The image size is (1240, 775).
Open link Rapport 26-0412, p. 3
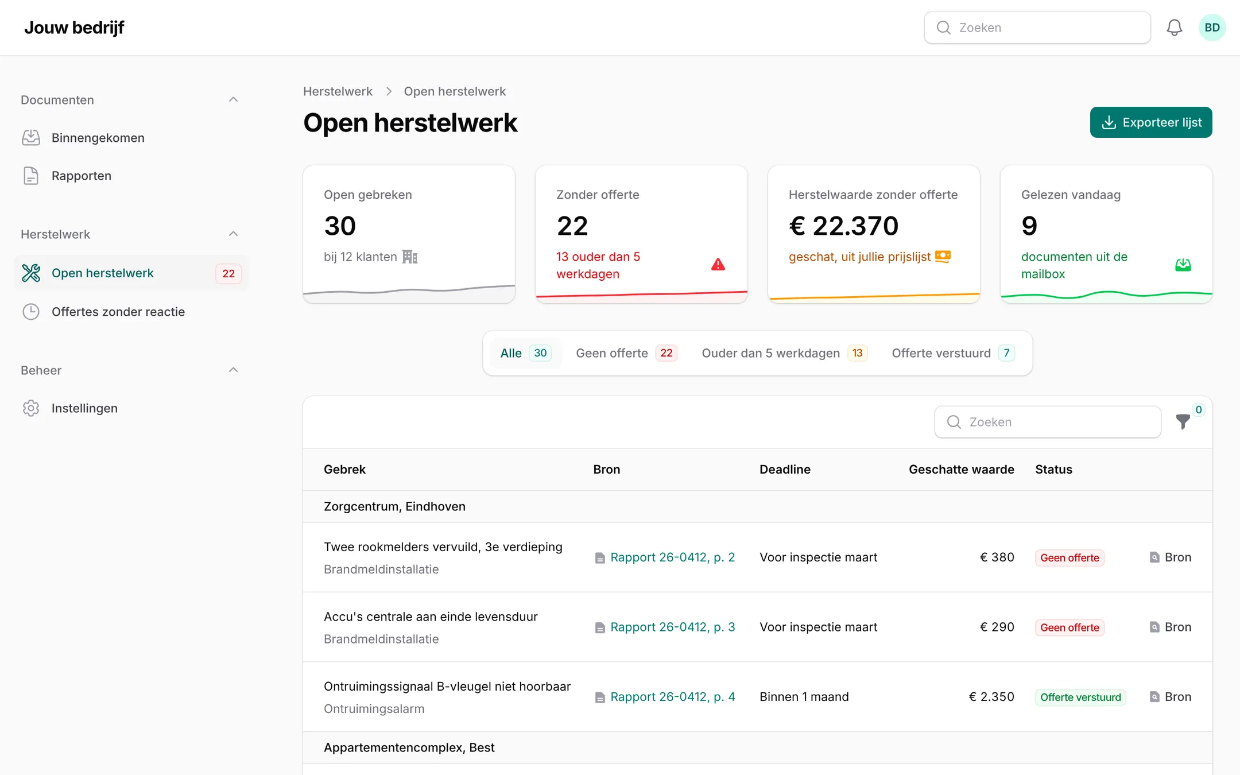(672, 627)
